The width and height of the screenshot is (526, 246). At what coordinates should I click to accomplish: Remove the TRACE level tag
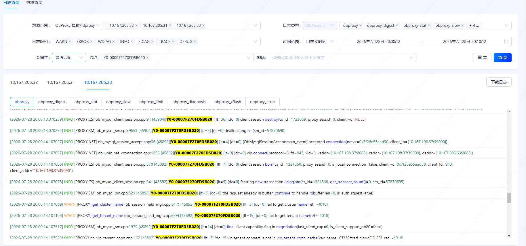pos(173,41)
